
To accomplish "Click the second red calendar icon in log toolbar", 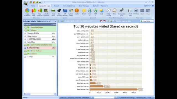I will point(105,21).
